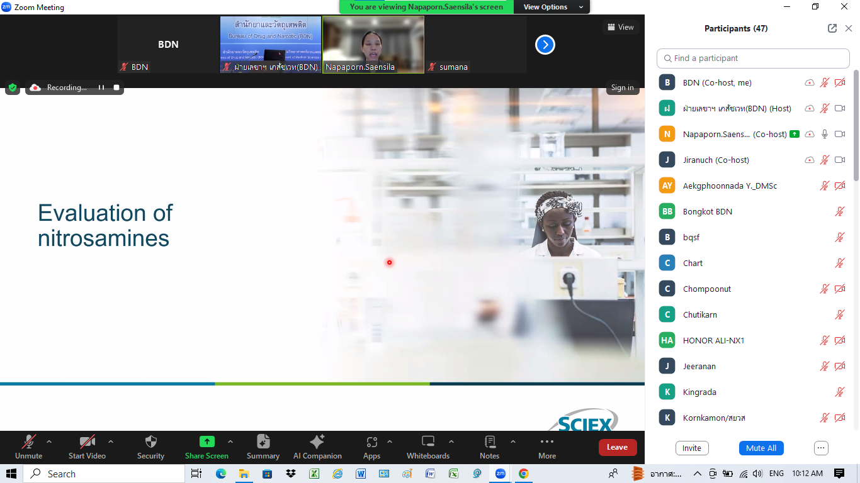Open Share Screen options chevron
The height and width of the screenshot is (483, 860).
point(230,441)
